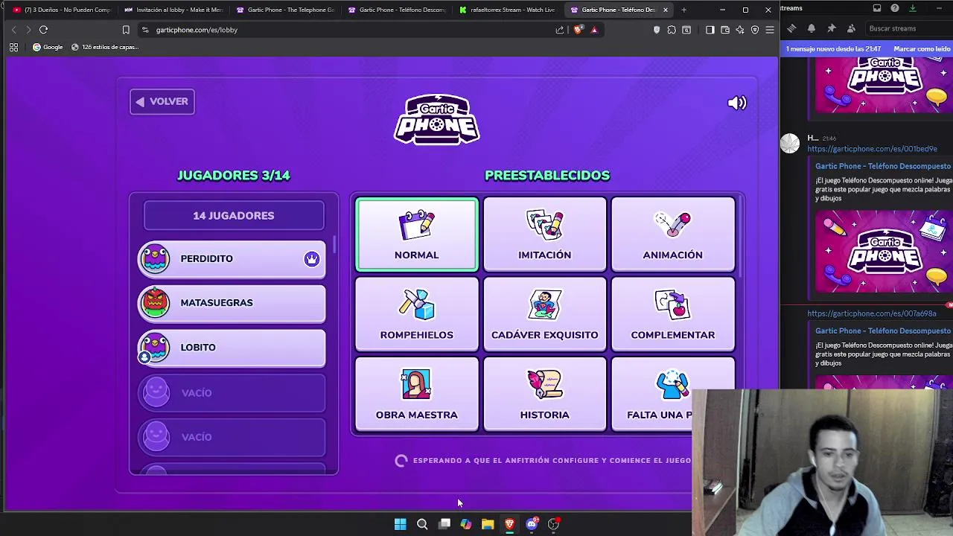Reload the Gartic Phone page

pyautogui.click(x=43, y=30)
